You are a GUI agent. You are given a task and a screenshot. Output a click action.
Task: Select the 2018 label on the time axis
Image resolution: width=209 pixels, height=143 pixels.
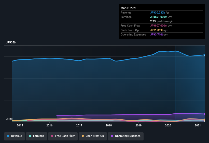pyautogui.click(x=109, y=125)
